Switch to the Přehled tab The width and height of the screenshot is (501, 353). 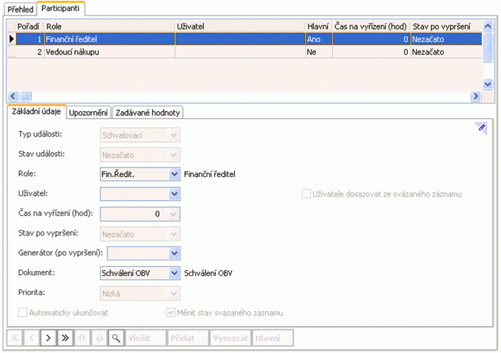click(20, 9)
